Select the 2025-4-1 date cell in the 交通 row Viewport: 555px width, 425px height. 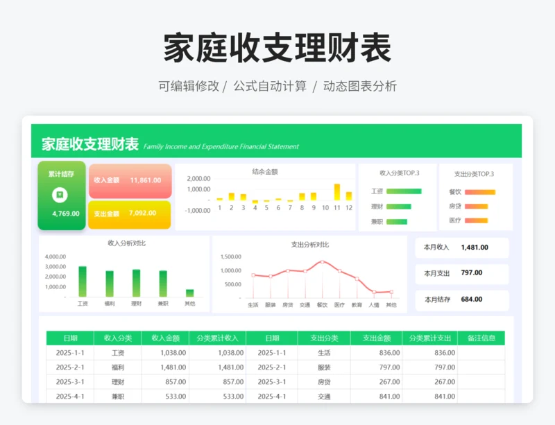(272, 397)
